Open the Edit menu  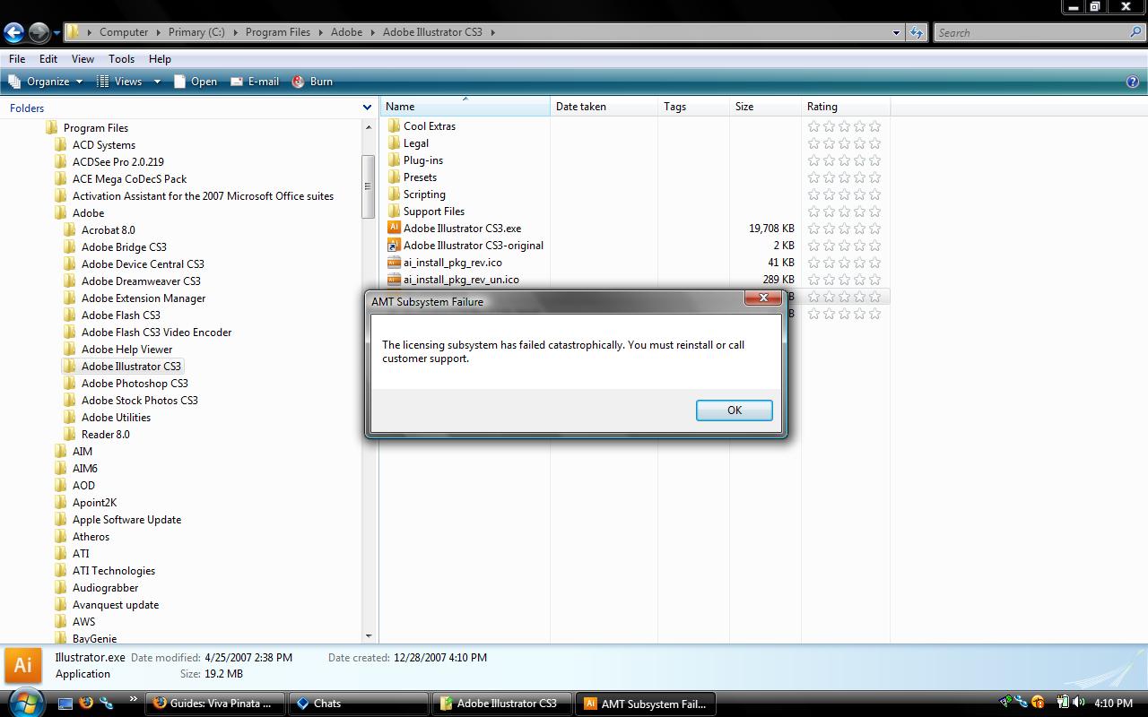click(48, 59)
